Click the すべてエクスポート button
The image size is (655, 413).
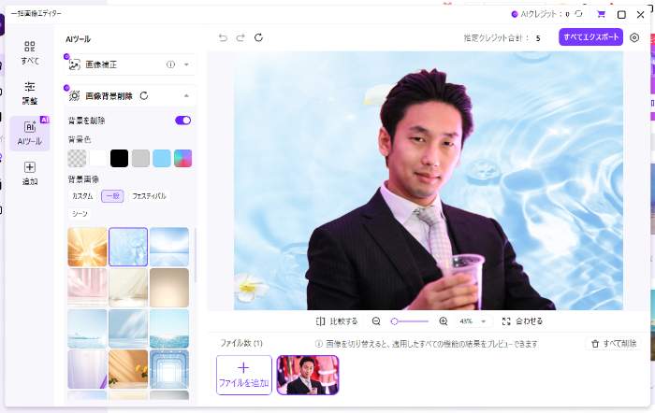click(590, 37)
